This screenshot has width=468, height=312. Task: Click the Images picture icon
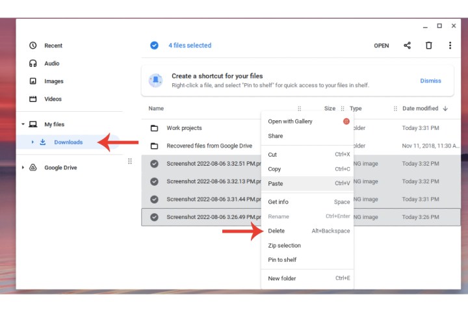coord(33,81)
